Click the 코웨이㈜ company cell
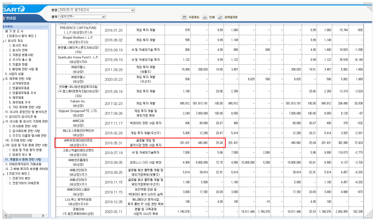This screenshot has width=375, height=221. [78, 211]
